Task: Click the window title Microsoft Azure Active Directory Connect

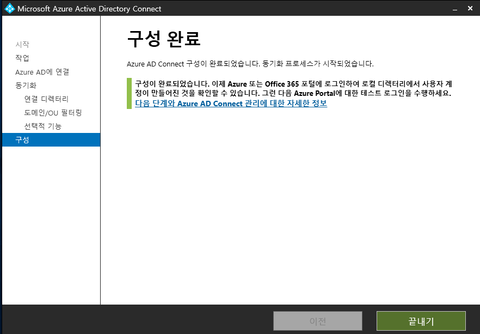Action: [89, 9]
